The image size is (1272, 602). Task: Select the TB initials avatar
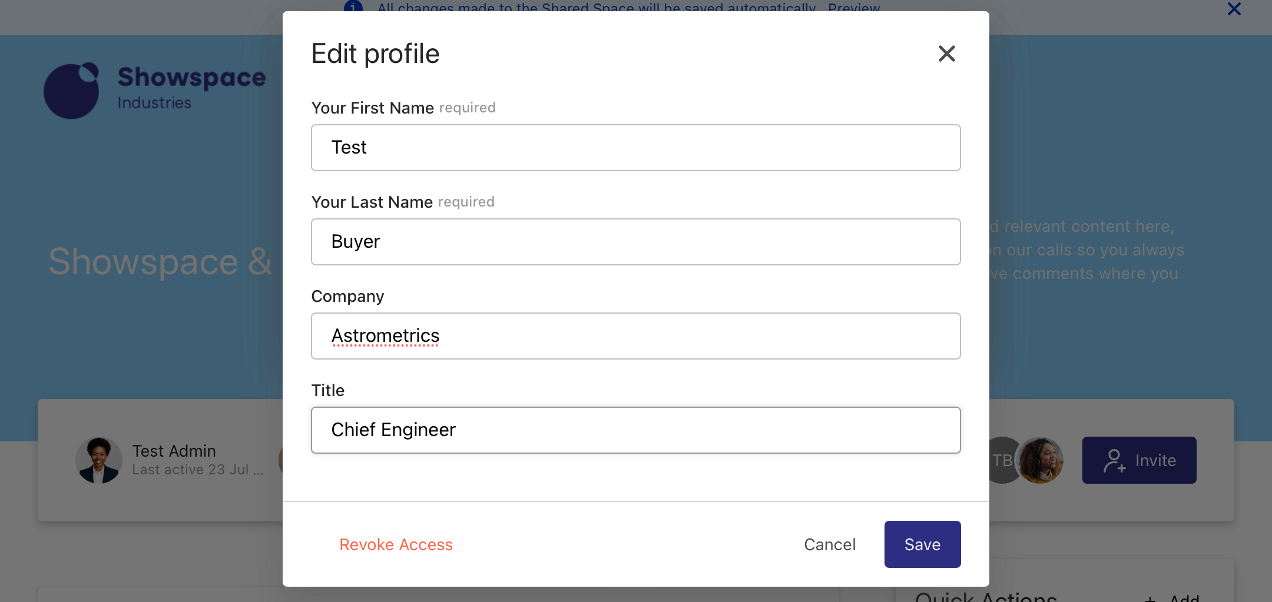point(1001,460)
